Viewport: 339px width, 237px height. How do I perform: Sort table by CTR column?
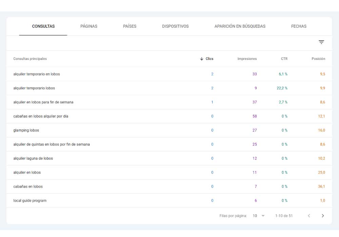point(284,59)
